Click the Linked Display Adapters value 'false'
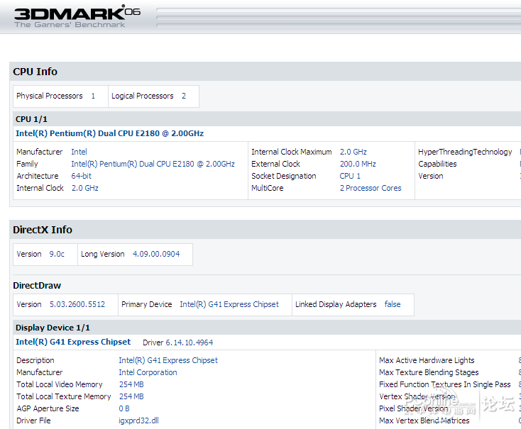521x429 pixels. point(393,304)
